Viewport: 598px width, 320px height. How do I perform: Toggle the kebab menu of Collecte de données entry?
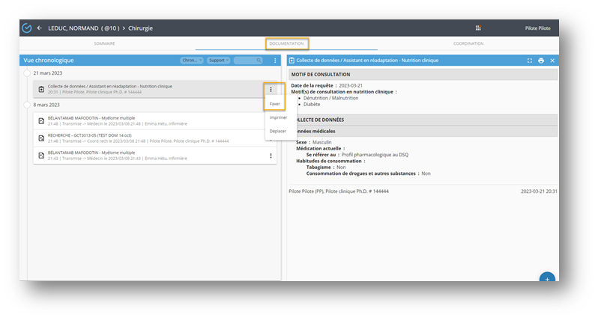click(x=271, y=90)
